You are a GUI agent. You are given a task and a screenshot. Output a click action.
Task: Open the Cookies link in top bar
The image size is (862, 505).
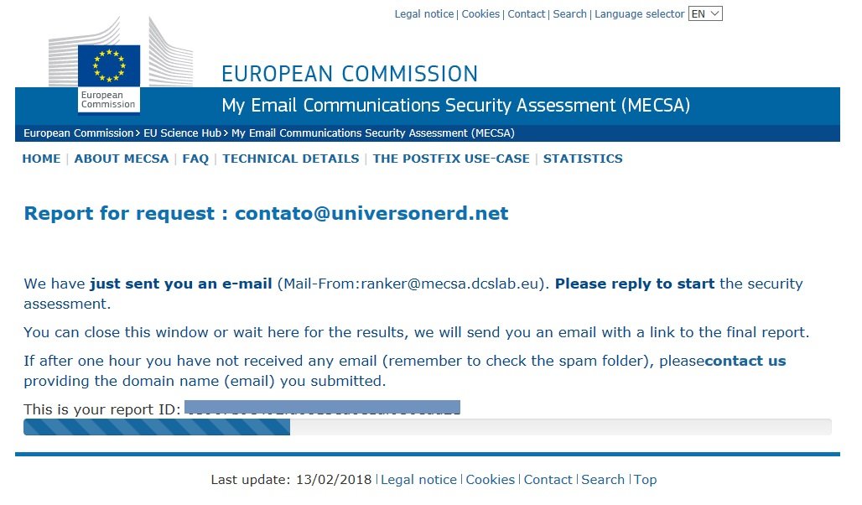pos(480,14)
